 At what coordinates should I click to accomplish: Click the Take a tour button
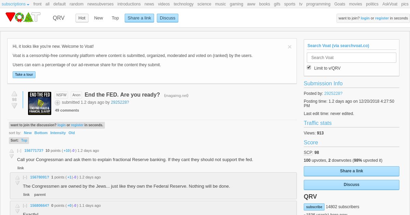24,74
